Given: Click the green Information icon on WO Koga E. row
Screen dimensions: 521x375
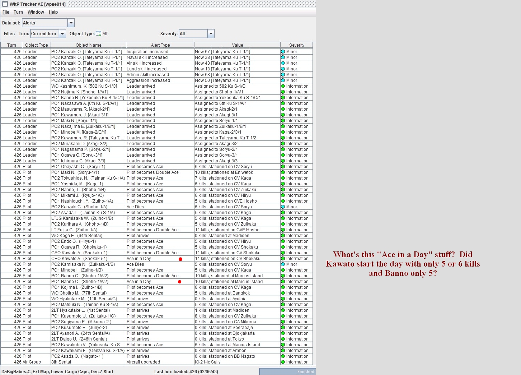Looking at the screenshot, I should tap(283, 236).
